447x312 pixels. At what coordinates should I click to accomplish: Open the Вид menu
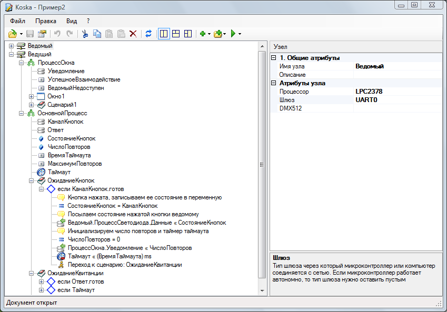(x=72, y=21)
